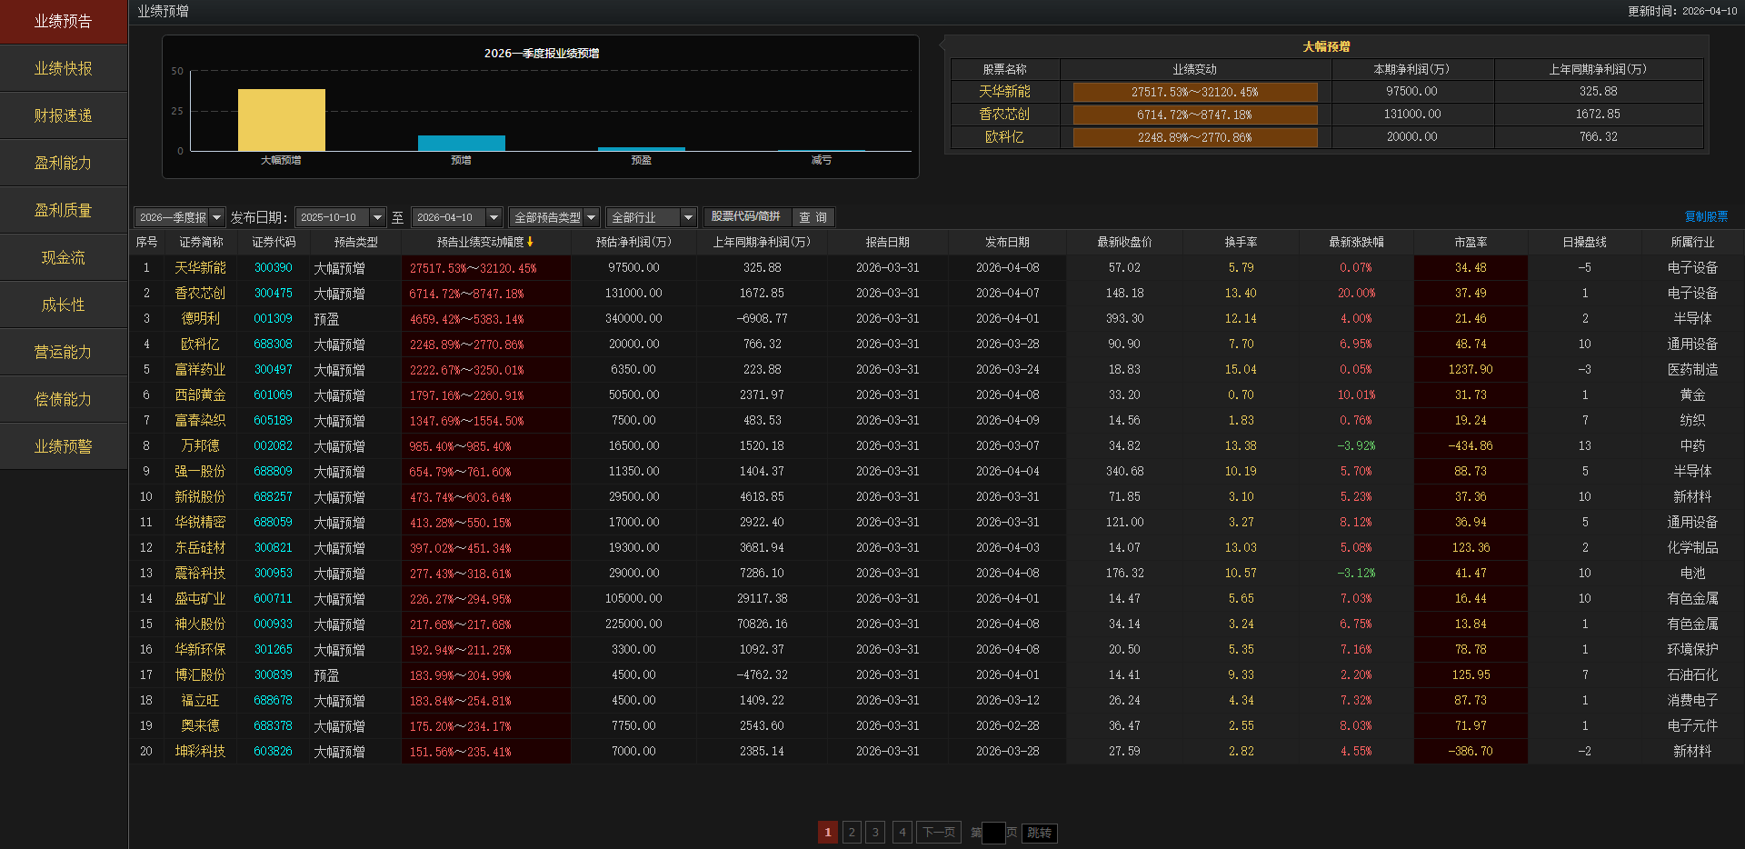Expand the 全部行业 industry filter dropdown
This screenshot has width=1745, height=849.
pos(651,217)
